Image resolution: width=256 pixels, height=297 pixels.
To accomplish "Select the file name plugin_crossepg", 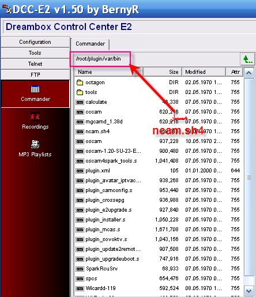I will click(x=105, y=200).
